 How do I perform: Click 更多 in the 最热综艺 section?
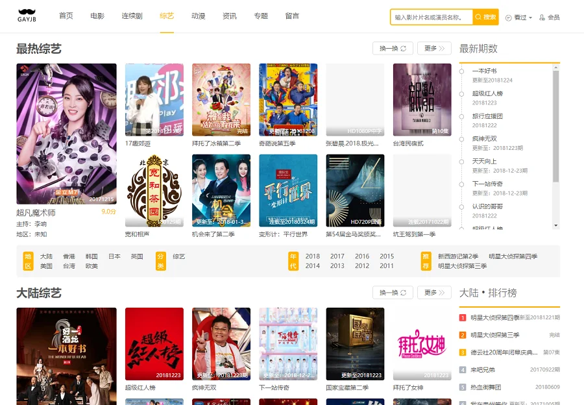(434, 48)
